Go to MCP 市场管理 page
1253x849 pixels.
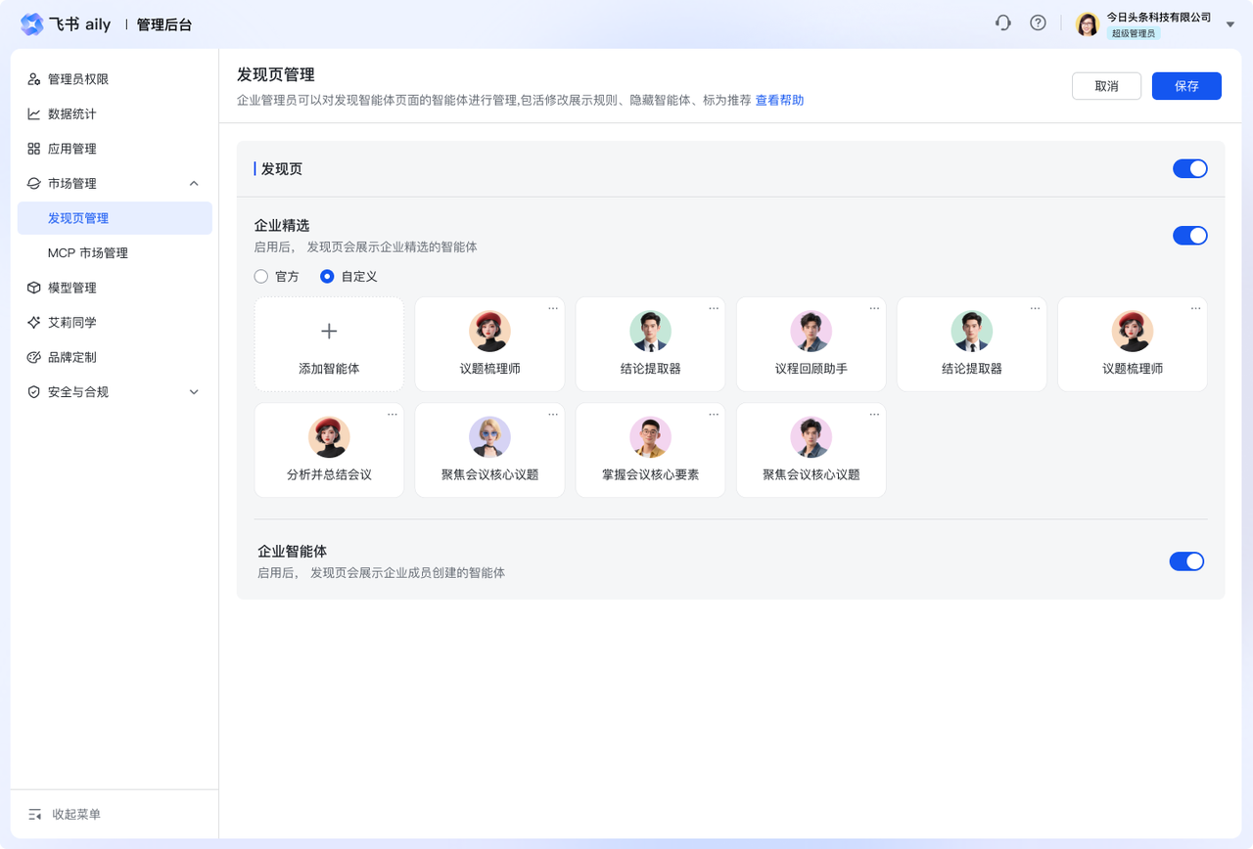point(88,253)
